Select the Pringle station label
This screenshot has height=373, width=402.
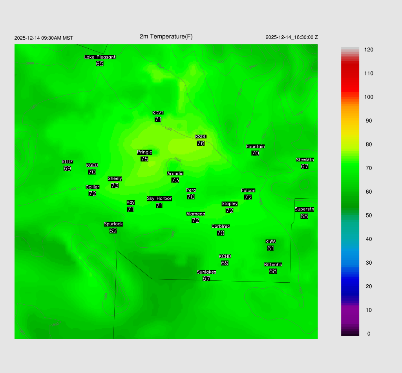[144, 152]
